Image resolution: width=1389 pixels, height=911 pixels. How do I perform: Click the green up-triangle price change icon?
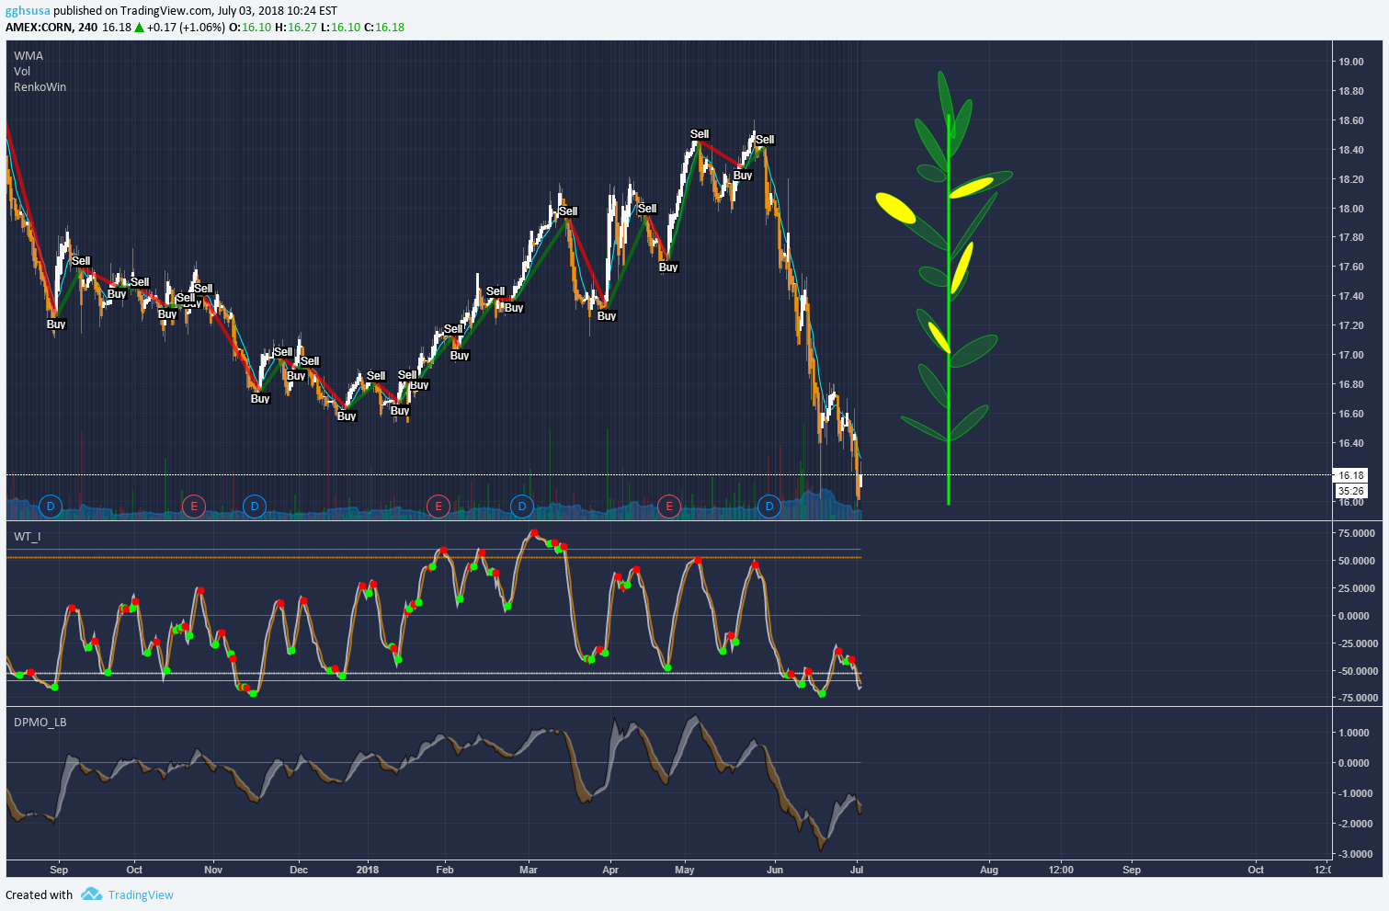tap(140, 28)
